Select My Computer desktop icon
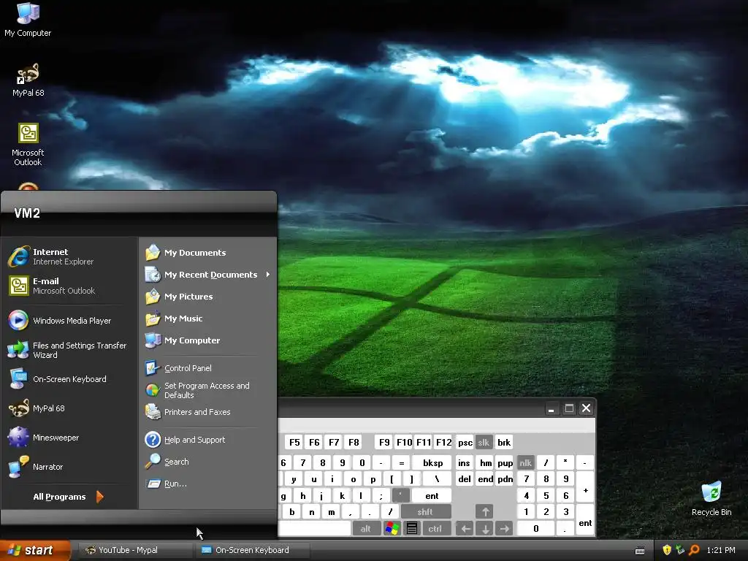 [x=28, y=19]
